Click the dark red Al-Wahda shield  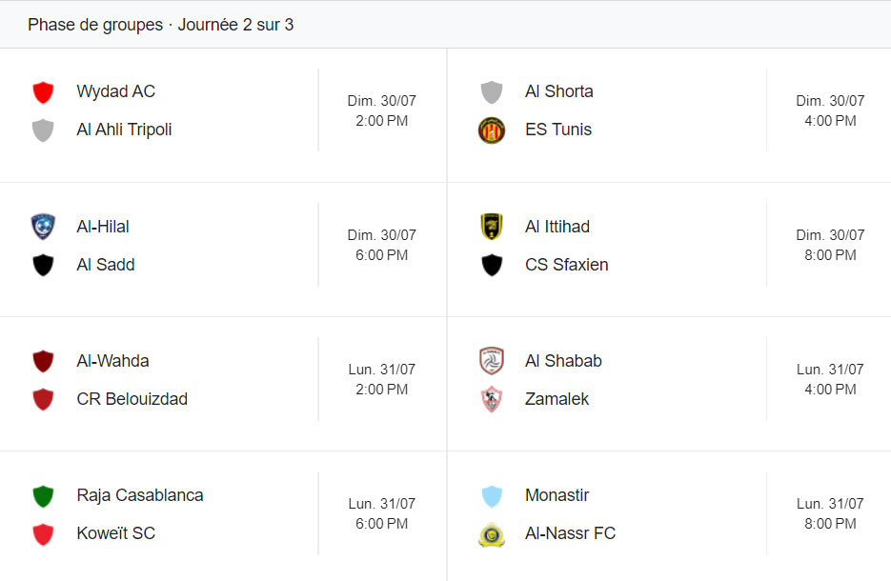(43, 362)
